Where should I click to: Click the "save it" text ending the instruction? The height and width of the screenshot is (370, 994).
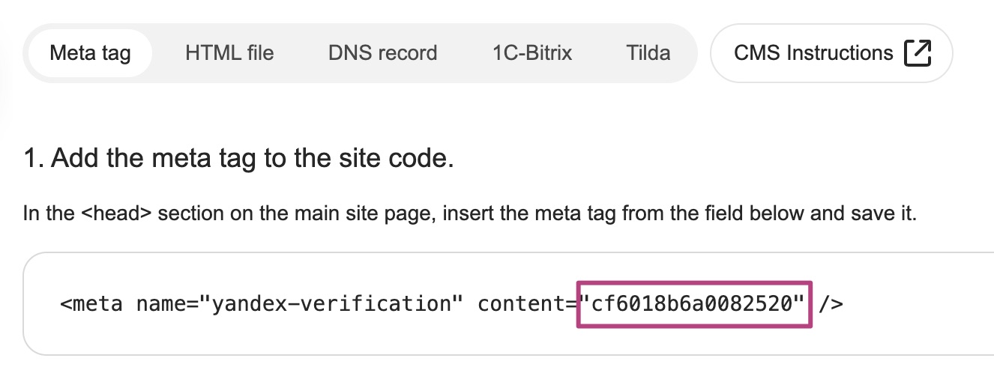[893, 213]
